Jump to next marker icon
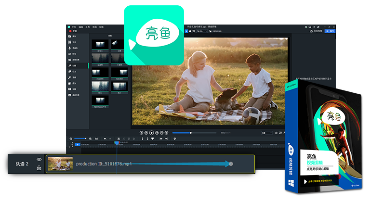 tap(166, 139)
